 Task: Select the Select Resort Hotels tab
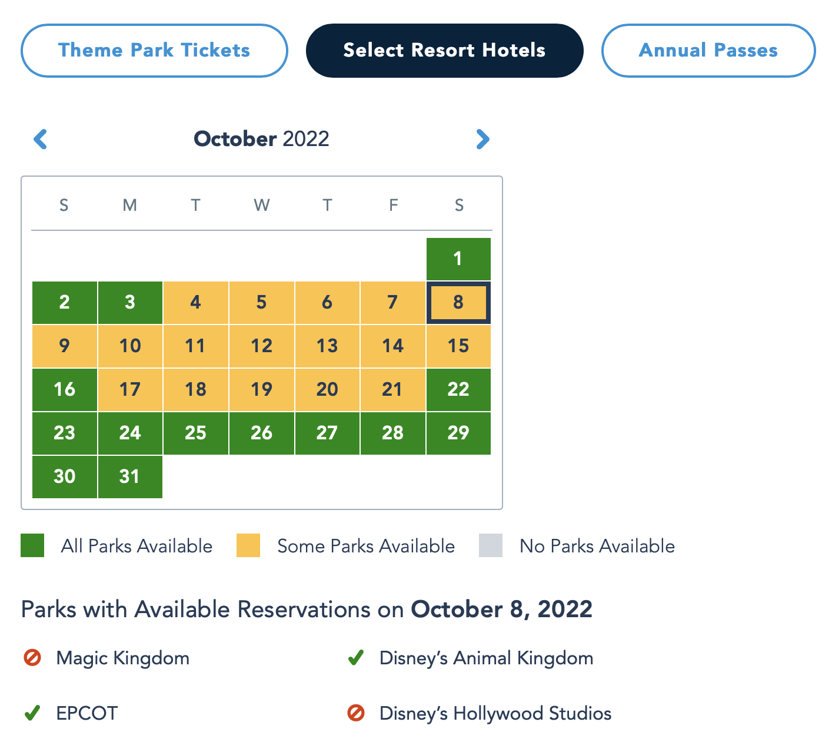click(x=444, y=51)
